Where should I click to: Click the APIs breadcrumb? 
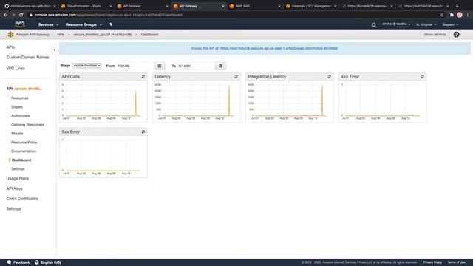pyautogui.click(x=61, y=35)
